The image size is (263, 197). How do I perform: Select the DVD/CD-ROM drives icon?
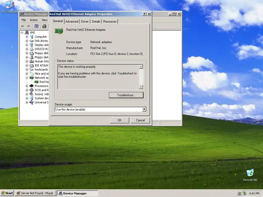pos(32,49)
